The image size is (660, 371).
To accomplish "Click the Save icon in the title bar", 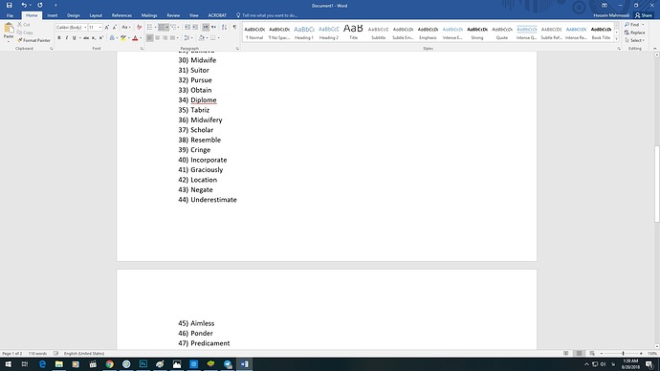I will (9, 5).
